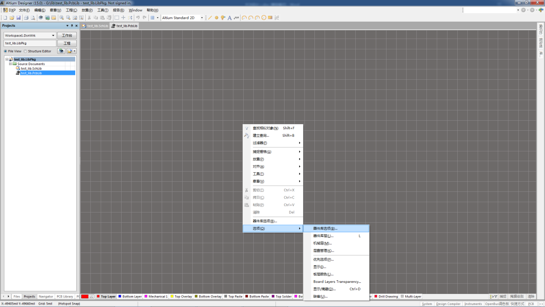Toggle the Top Paste layer tab
The height and width of the screenshot is (307, 545).
[233, 296]
